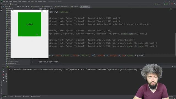176x99 pixels.
Task: Open the Window menu
Action: pyautogui.click(x=40, y=1)
